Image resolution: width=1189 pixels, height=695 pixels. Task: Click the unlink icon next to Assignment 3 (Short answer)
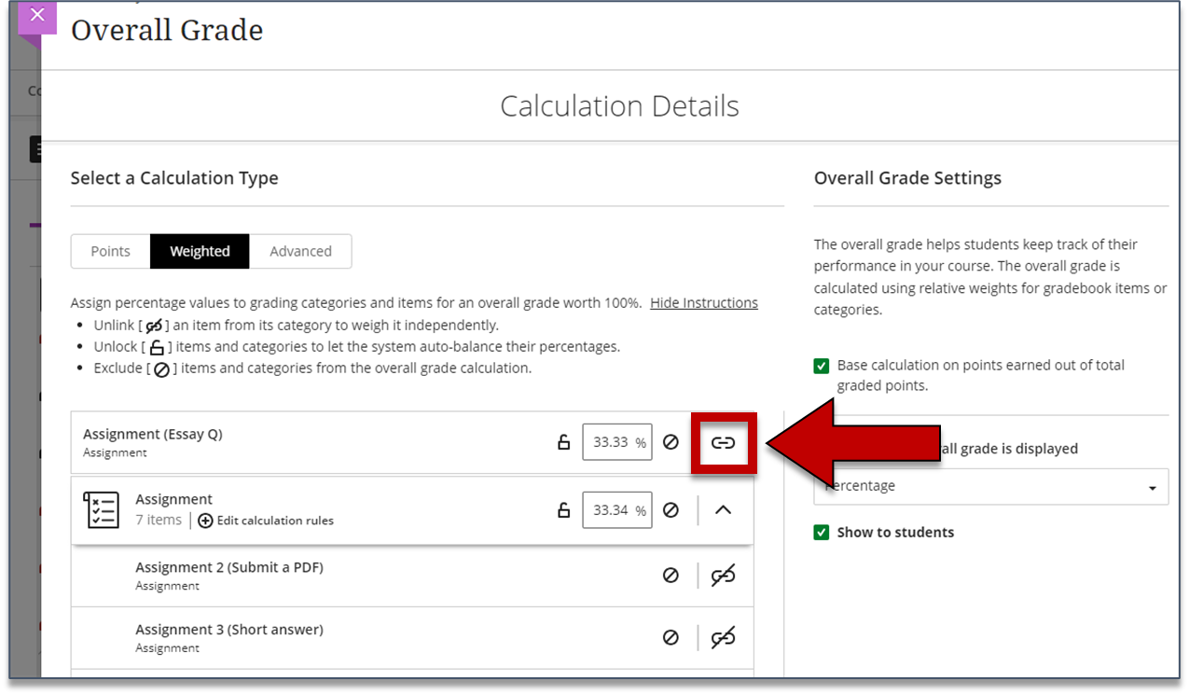(x=724, y=637)
